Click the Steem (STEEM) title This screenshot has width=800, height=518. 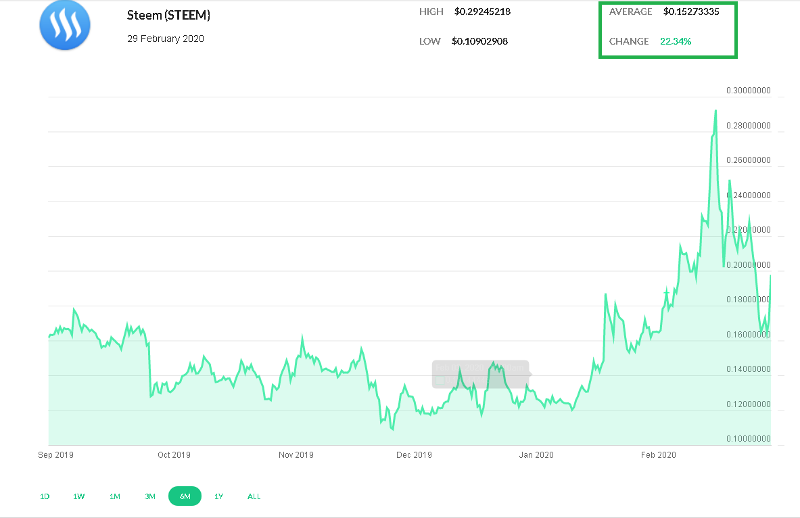(168, 16)
